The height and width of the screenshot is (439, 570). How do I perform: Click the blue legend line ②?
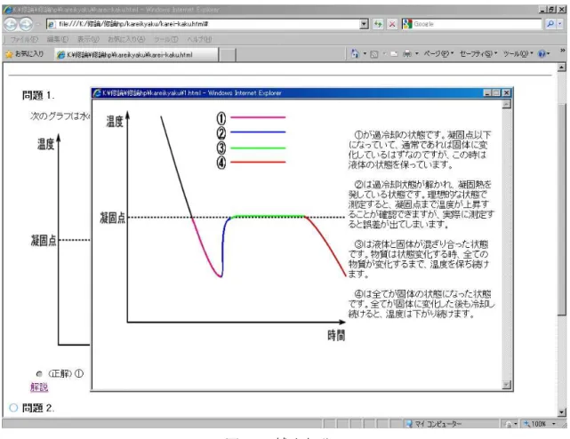pos(258,132)
